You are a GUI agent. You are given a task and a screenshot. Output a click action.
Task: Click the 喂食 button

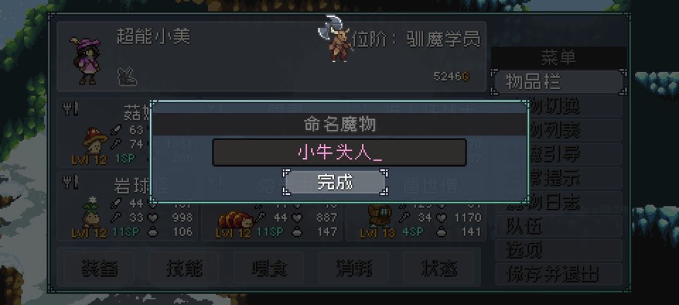point(269,268)
